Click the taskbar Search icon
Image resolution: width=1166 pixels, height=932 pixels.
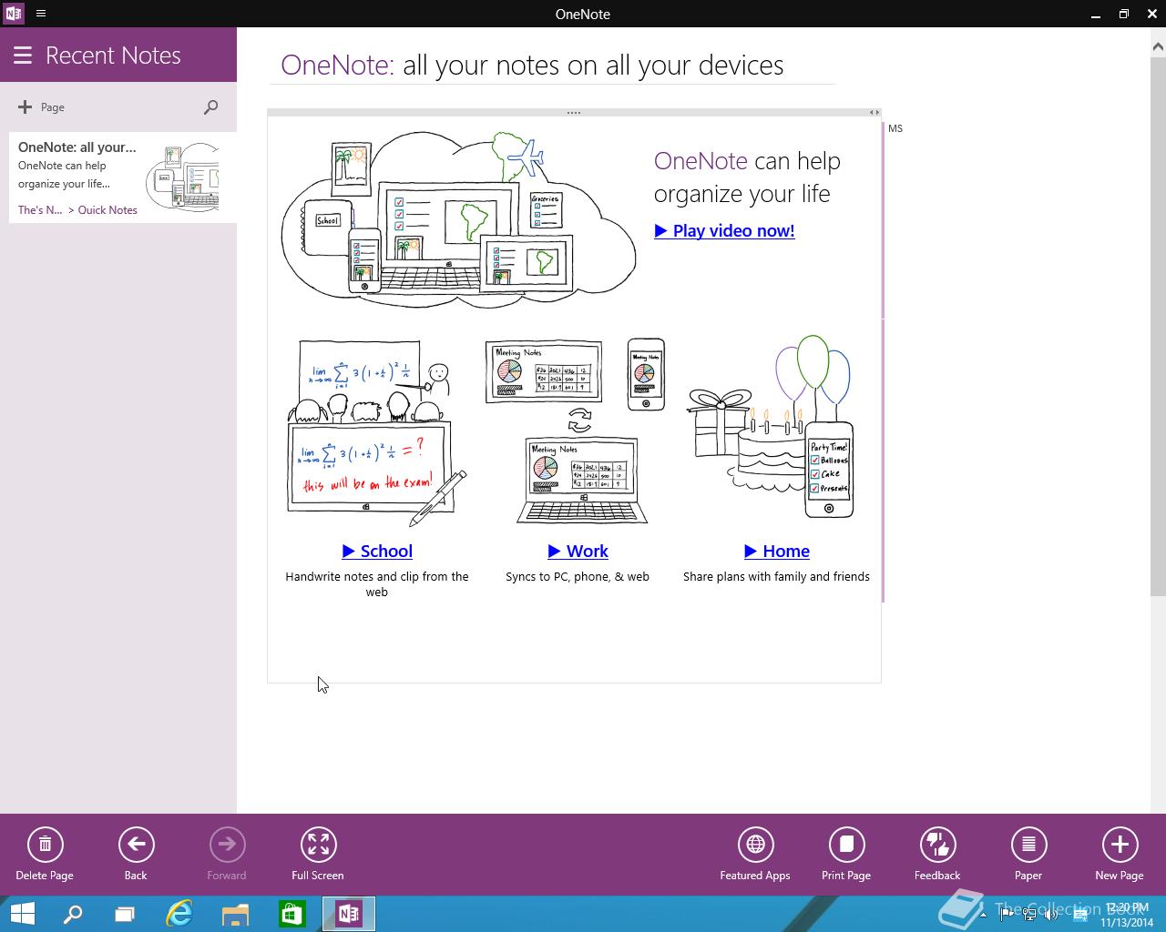tap(73, 914)
